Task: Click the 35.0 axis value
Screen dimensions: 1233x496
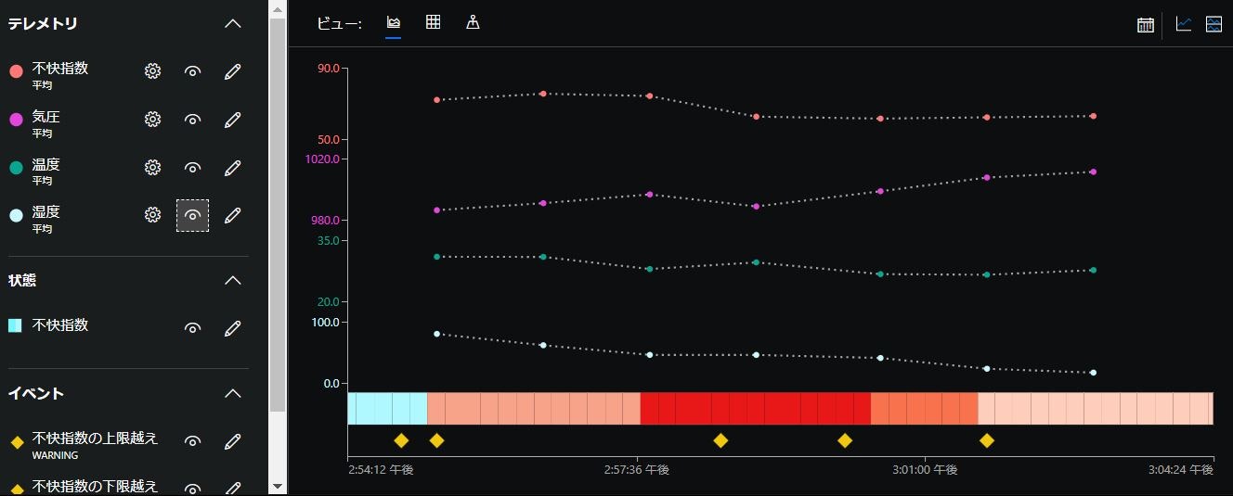Action: [328, 240]
